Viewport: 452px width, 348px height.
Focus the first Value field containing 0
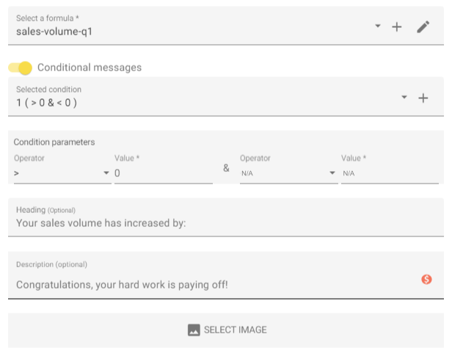click(x=164, y=173)
